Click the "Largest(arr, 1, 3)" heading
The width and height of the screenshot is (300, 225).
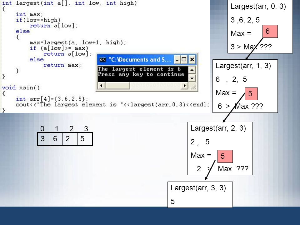pyautogui.click(x=243, y=66)
